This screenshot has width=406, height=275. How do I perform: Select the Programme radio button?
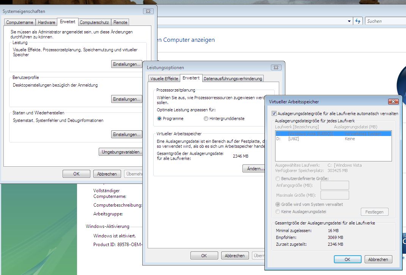coord(159,119)
